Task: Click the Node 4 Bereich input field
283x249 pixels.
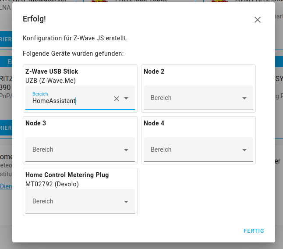Action: tap(193, 149)
